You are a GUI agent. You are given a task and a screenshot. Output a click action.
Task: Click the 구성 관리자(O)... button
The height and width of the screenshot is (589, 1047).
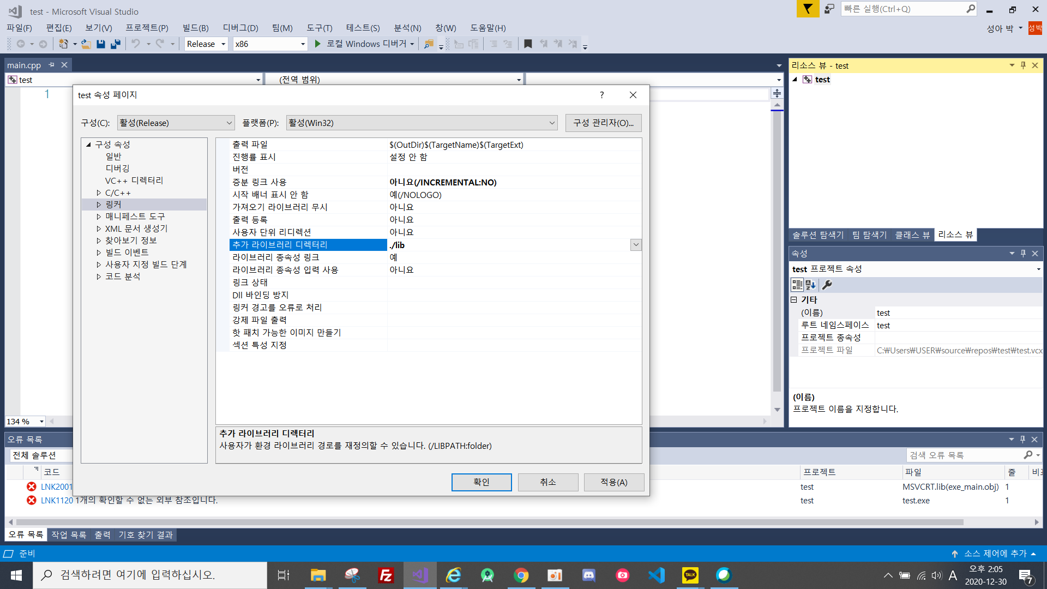(x=603, y=123)
